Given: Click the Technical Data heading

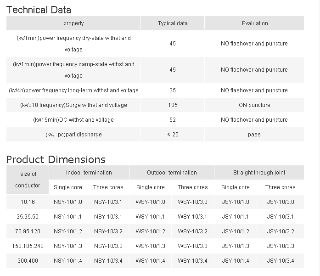Looking at the screenshot, I should click(39, 9).
